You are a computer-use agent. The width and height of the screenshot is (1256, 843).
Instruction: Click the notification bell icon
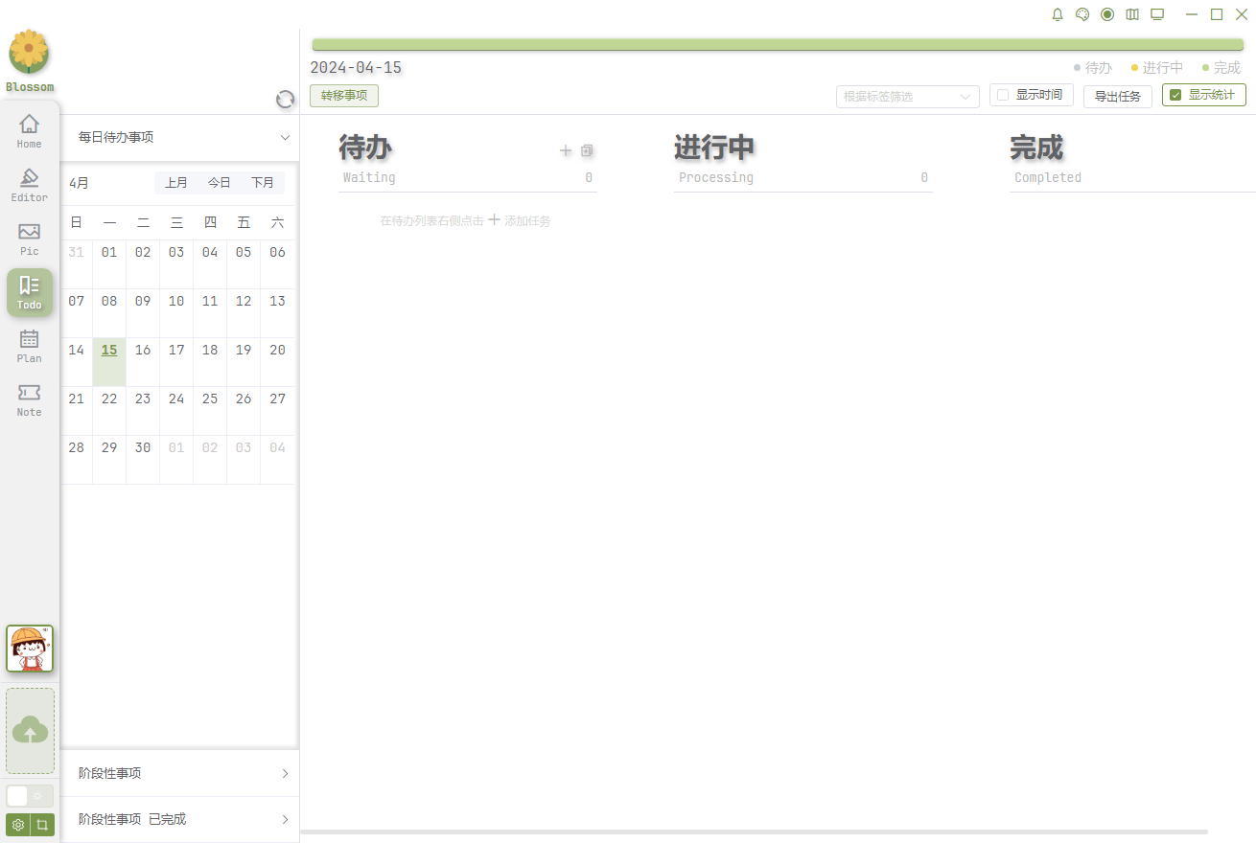point(1058,14)
